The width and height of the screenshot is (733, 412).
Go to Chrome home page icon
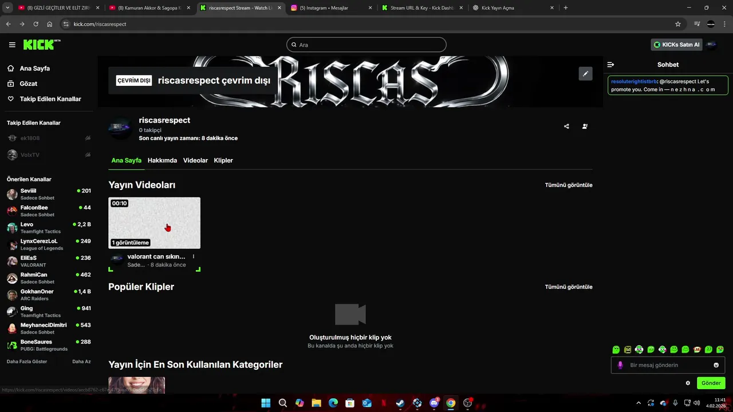click(50, 24)
